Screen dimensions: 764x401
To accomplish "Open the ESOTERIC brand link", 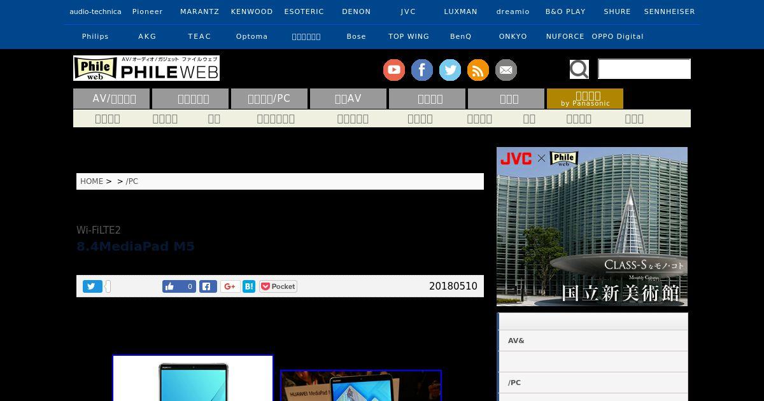I will point(304,11).
